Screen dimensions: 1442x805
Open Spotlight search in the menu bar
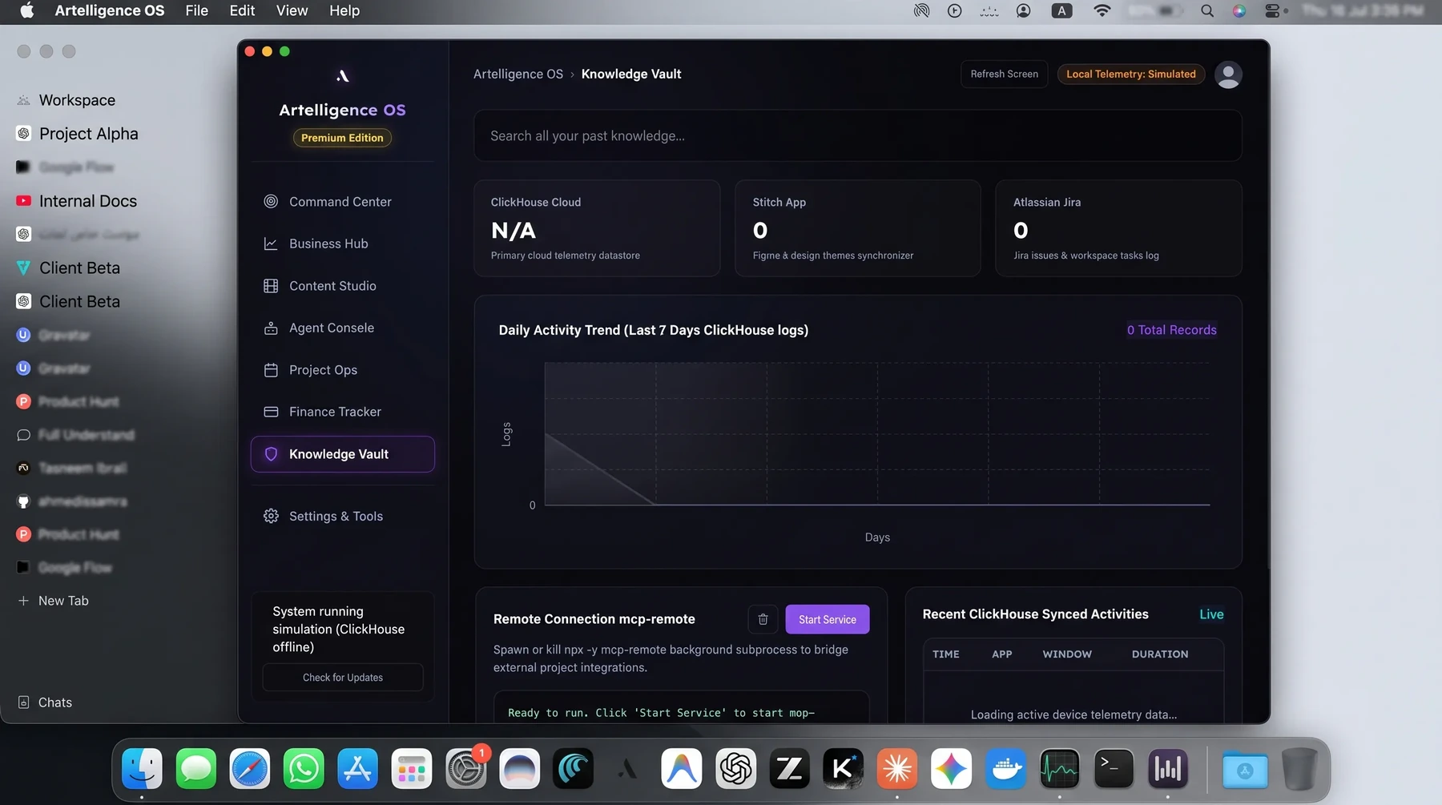coord(1207,10)
